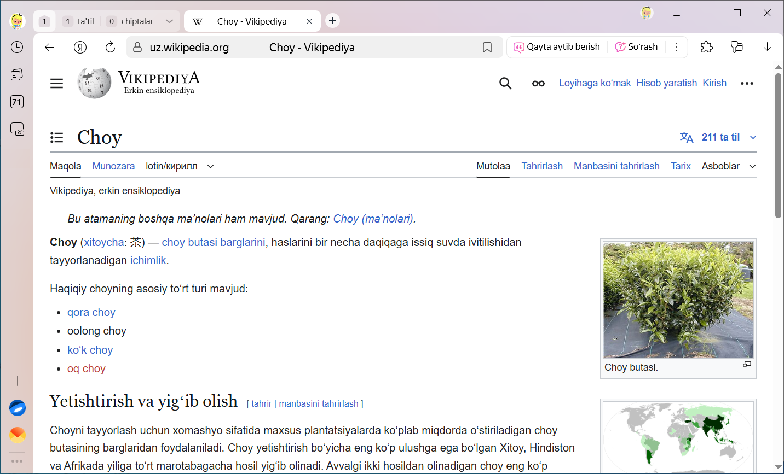
Task: Open the browser extensions puzzle icon
Action: point(706,47)
